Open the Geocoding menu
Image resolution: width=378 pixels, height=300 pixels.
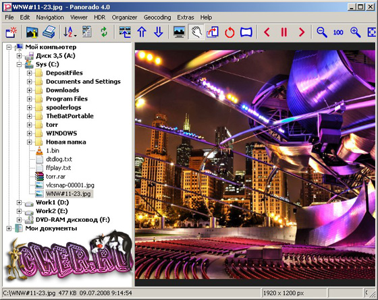click(x=157, y=18)
